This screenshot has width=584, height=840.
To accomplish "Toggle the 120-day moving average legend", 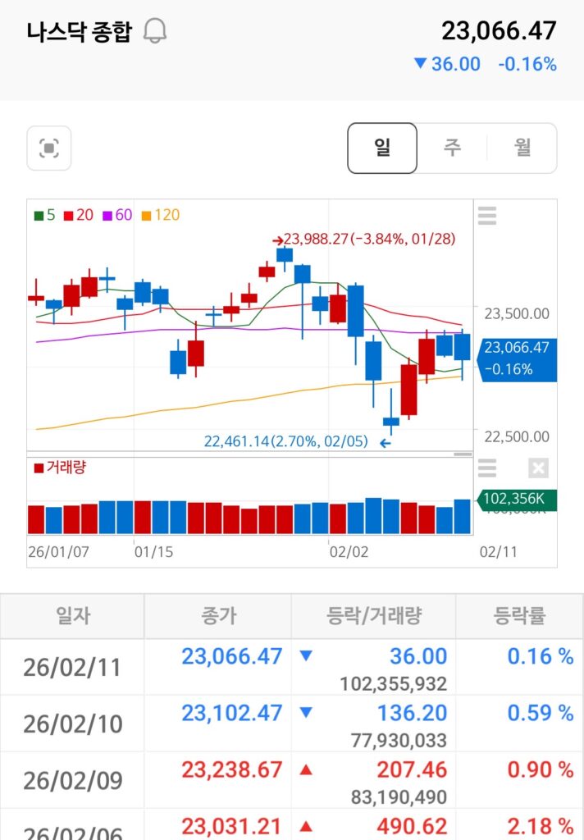I will 161,215.
